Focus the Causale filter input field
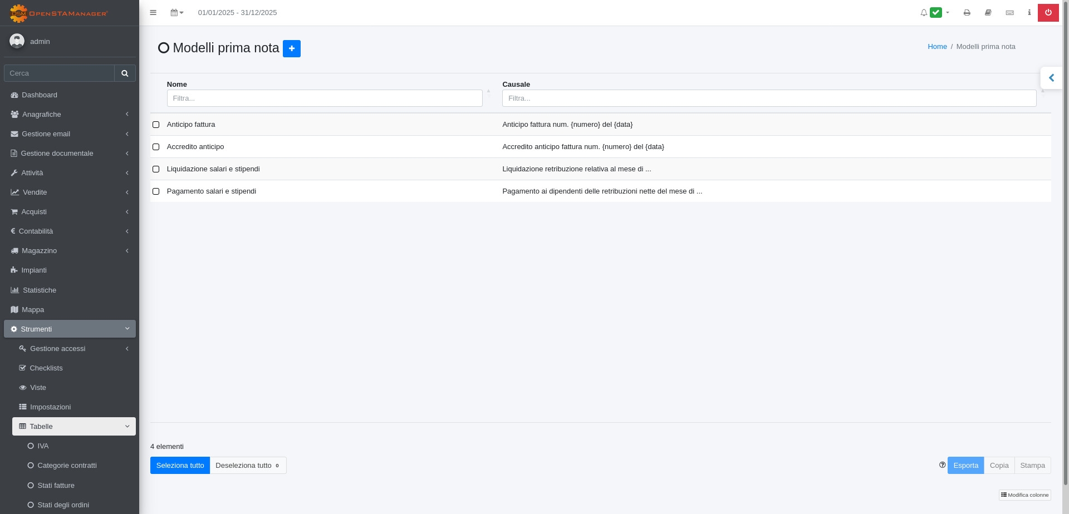Screen dimensions: 1069x514 pyautogui.click(x=768, y=98)
